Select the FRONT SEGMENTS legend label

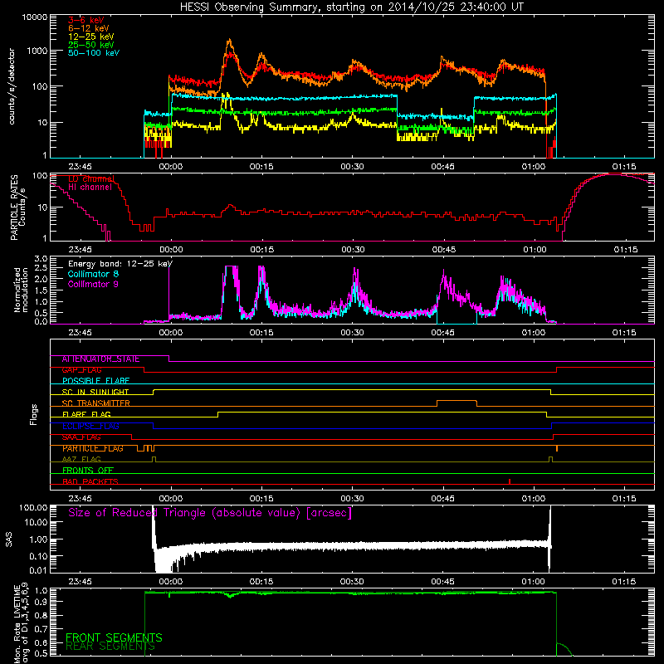[114, 637]
